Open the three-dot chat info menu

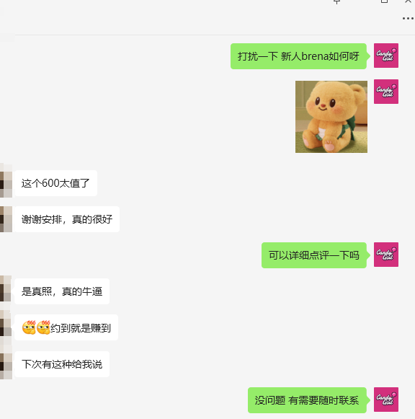[x=408, y=19]
